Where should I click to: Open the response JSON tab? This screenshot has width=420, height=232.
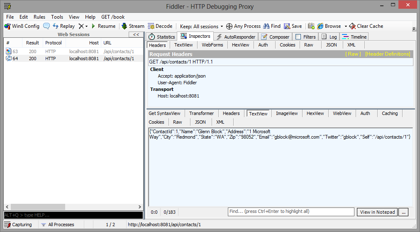point(200,122)
